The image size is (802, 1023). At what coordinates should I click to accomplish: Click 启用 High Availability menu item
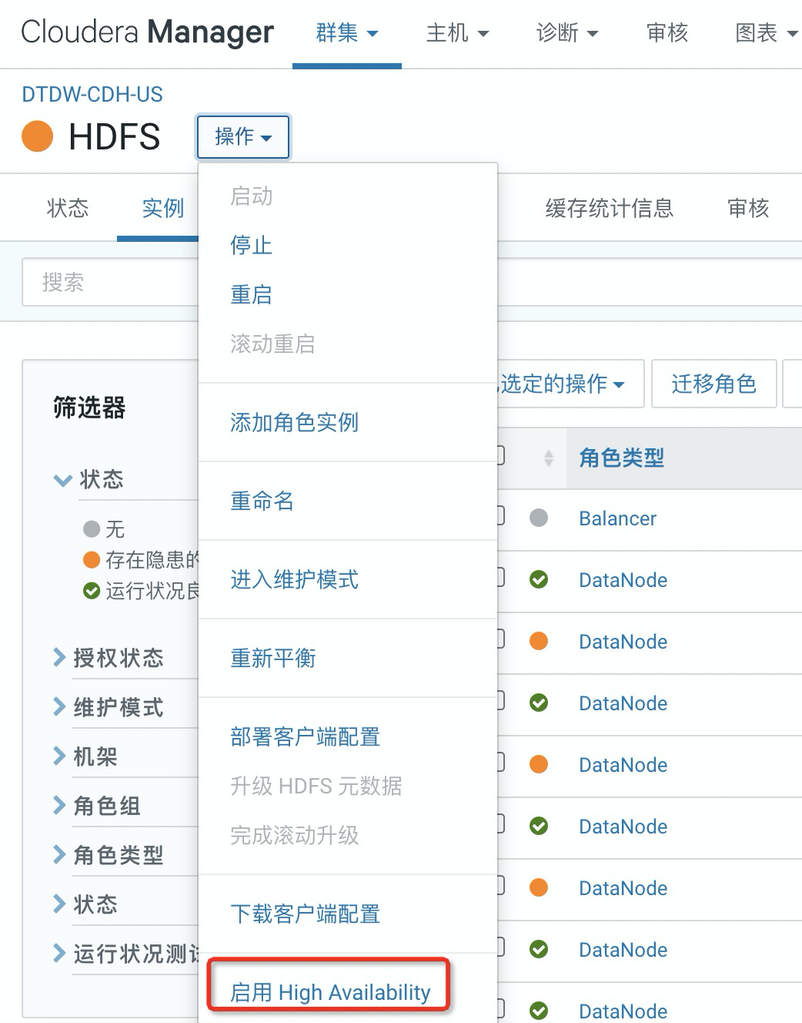coord(330,992)
